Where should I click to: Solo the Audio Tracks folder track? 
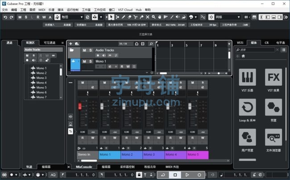tap(91, 50)
